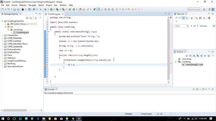This screenshot has height=121, width=216.
Task: Click the New Java Class green icon
Action: click(74, 9)
